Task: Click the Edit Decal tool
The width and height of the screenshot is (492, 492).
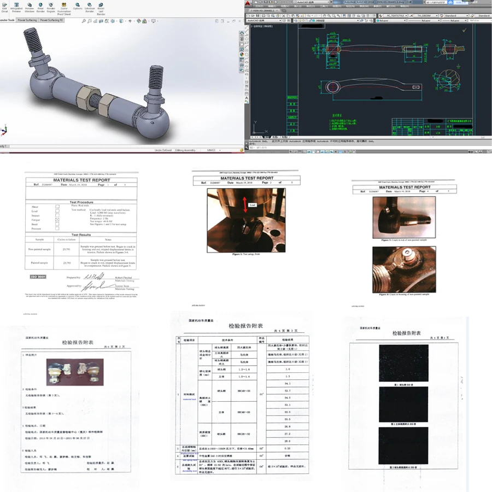Action: point(5,7)
